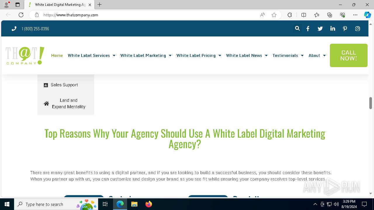This screenshot has width=374, height=210.
Task: Open the LinkedIn social icon
Action: click(333, 29)
